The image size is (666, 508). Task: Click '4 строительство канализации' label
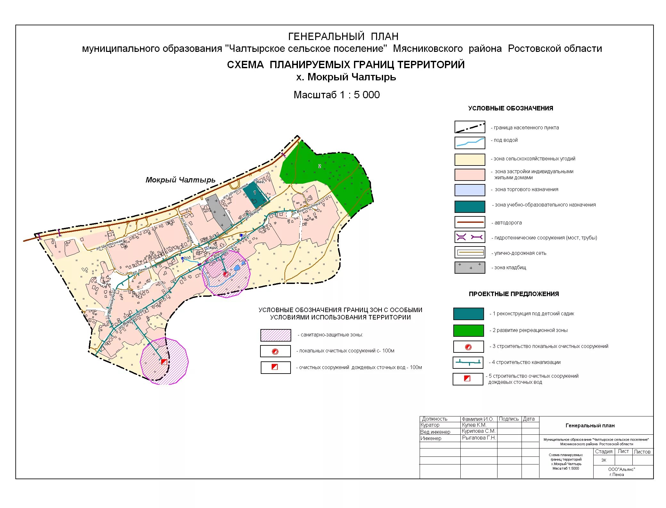click(526, 362)
